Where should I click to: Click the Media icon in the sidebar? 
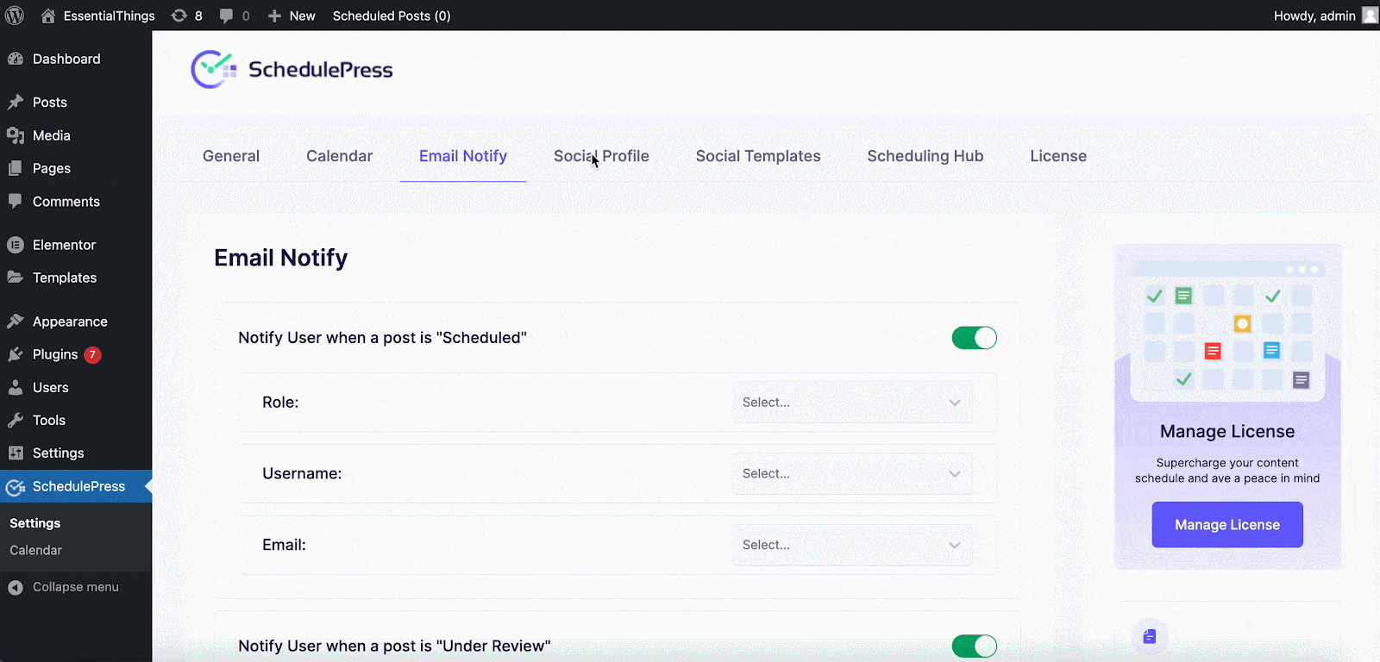(x=16, y=135)
